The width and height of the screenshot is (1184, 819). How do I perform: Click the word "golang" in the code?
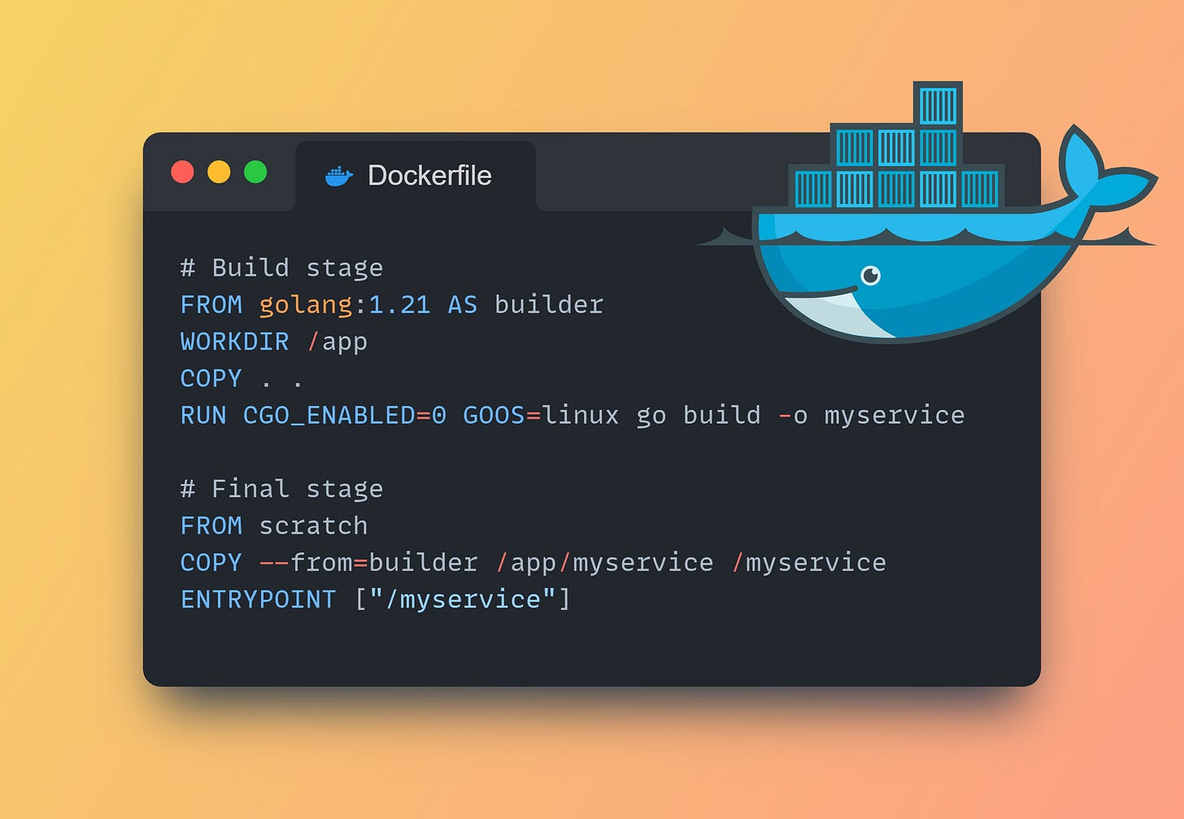point(306,306)
